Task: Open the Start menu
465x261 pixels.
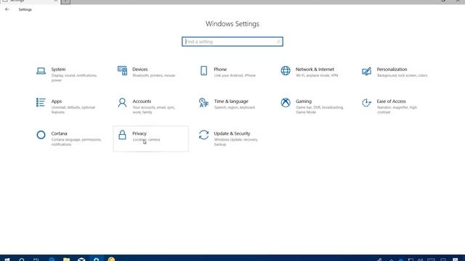Action: pos(7,260)
